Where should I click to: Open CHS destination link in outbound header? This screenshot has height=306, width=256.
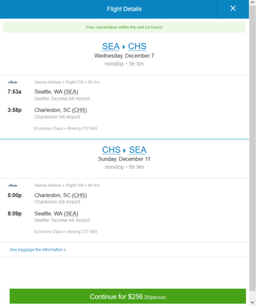137,46
